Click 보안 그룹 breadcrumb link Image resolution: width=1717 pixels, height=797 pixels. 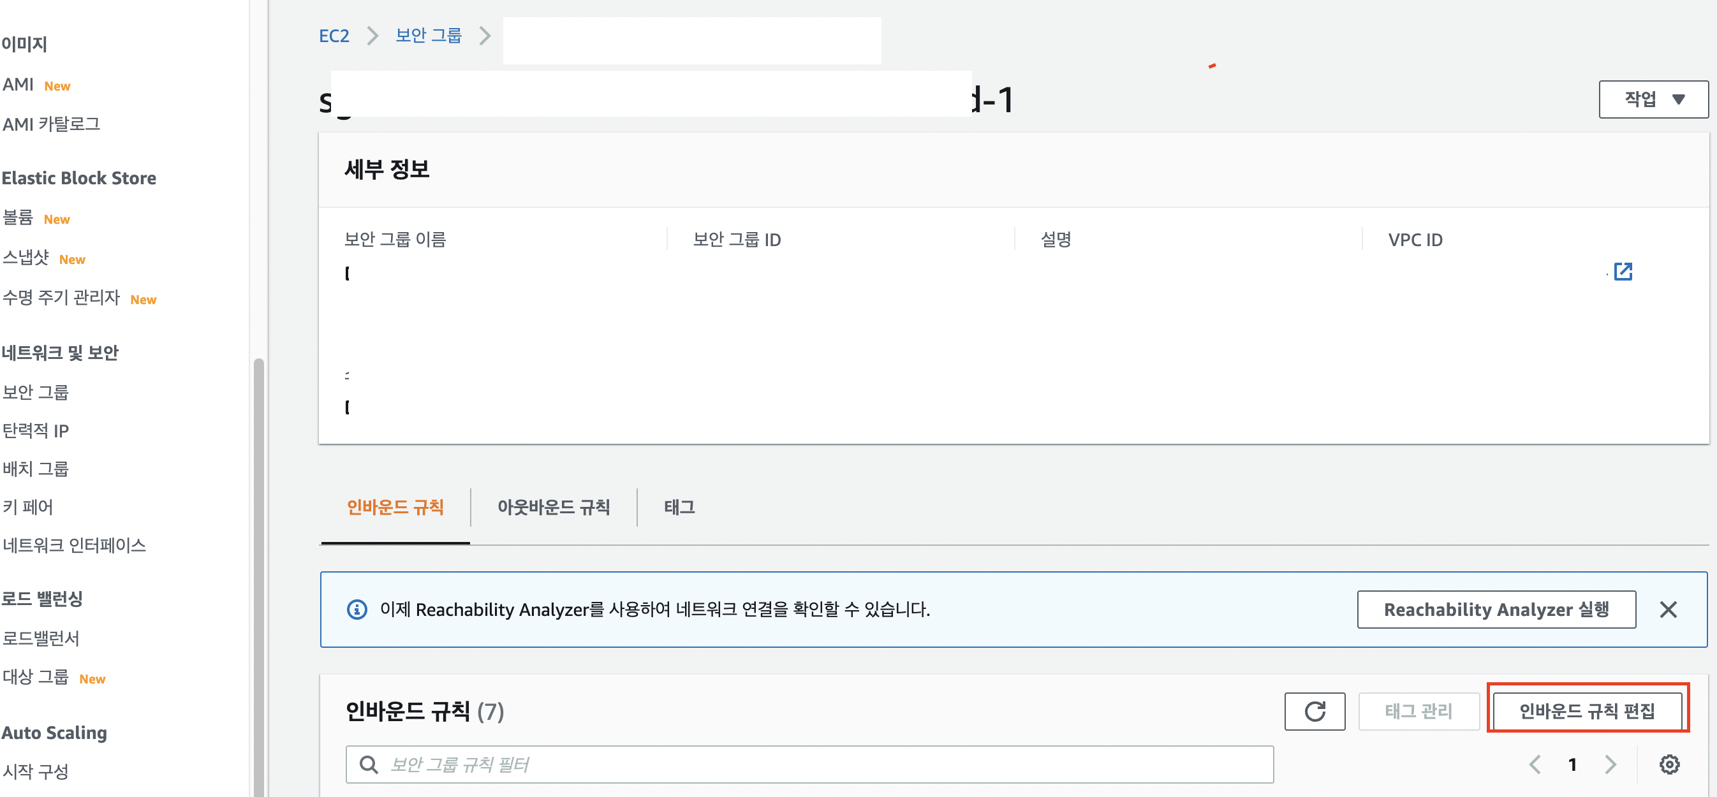[x=429, y=36]
